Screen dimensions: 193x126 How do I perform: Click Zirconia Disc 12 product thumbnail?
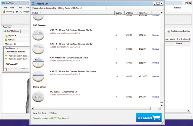tap(38, 49)
